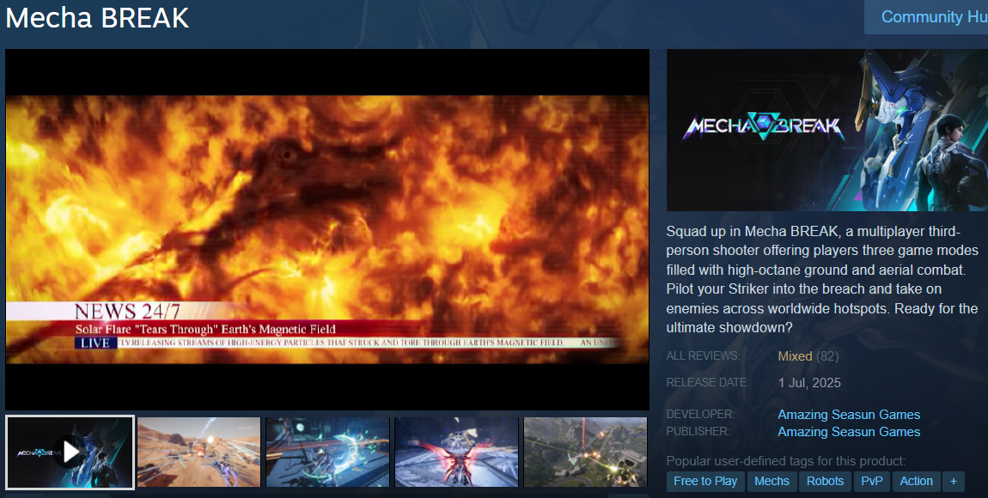Select the Action tag
This screenshot has width=988, height=498.
pos(916,481)
